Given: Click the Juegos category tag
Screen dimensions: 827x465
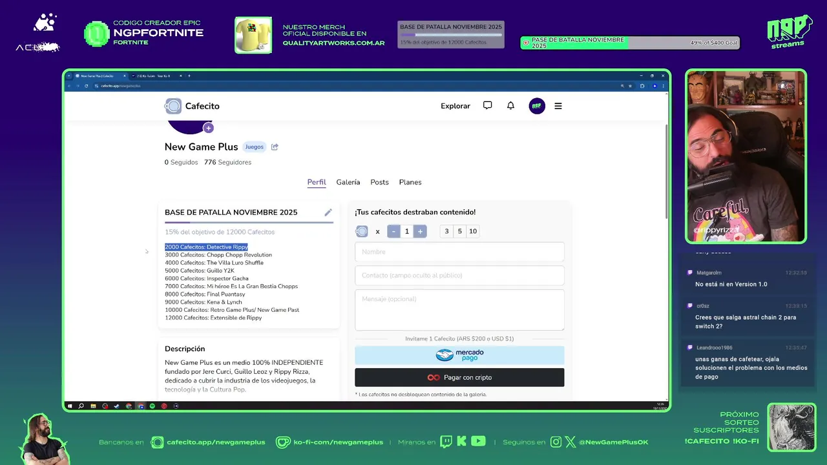Looking at the screenshot, I should [x=254, y=147].
